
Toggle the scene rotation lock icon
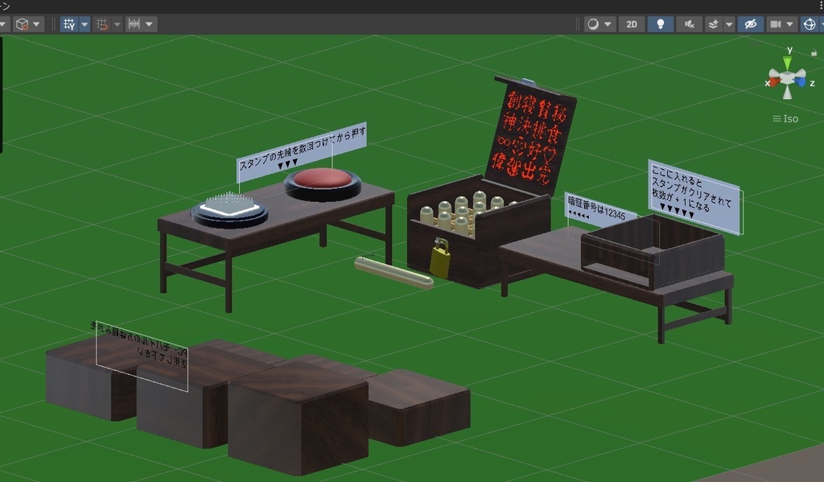coord(814,52)
